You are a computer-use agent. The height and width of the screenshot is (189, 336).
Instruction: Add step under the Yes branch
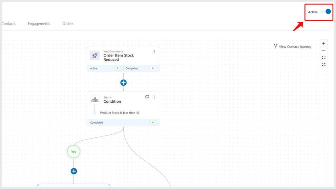pos(74,171)
